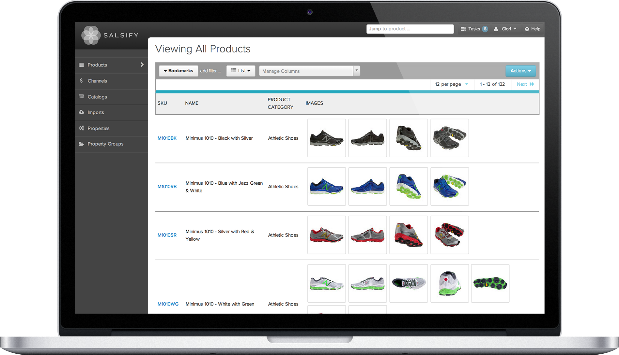Open the Actions dropdown button
Viewport: 619px width, 355px height.
pyautogui.click(x=521, y=71)
